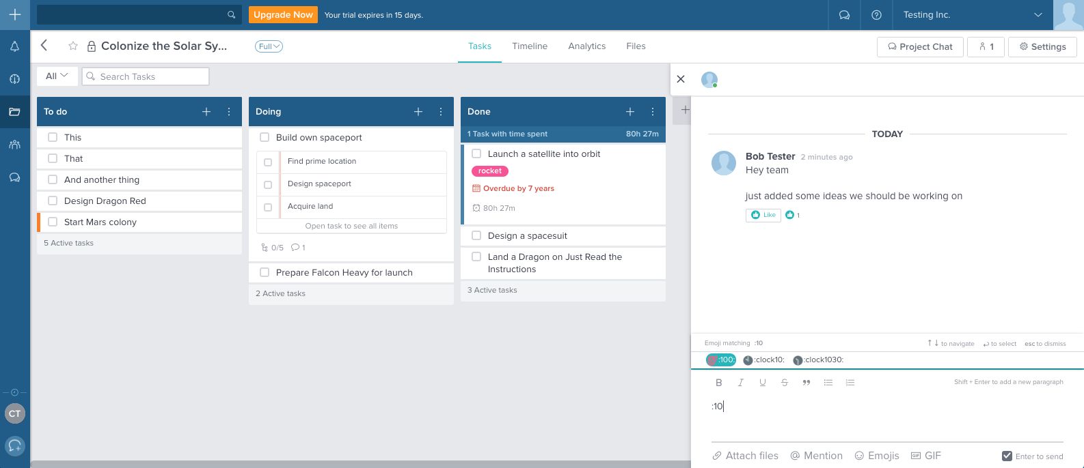Insert a bulleted list in message
Screen dimensions: 1084x468
(828, 383)
